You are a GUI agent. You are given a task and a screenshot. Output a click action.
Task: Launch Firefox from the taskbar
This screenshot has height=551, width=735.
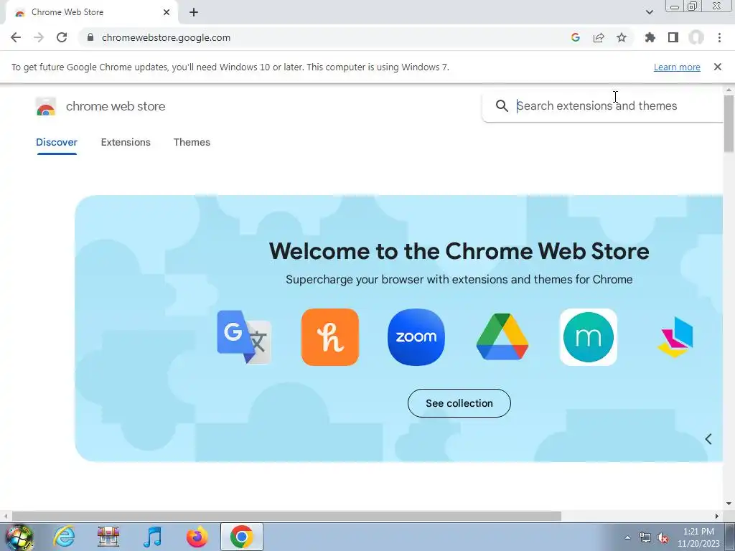197,537
